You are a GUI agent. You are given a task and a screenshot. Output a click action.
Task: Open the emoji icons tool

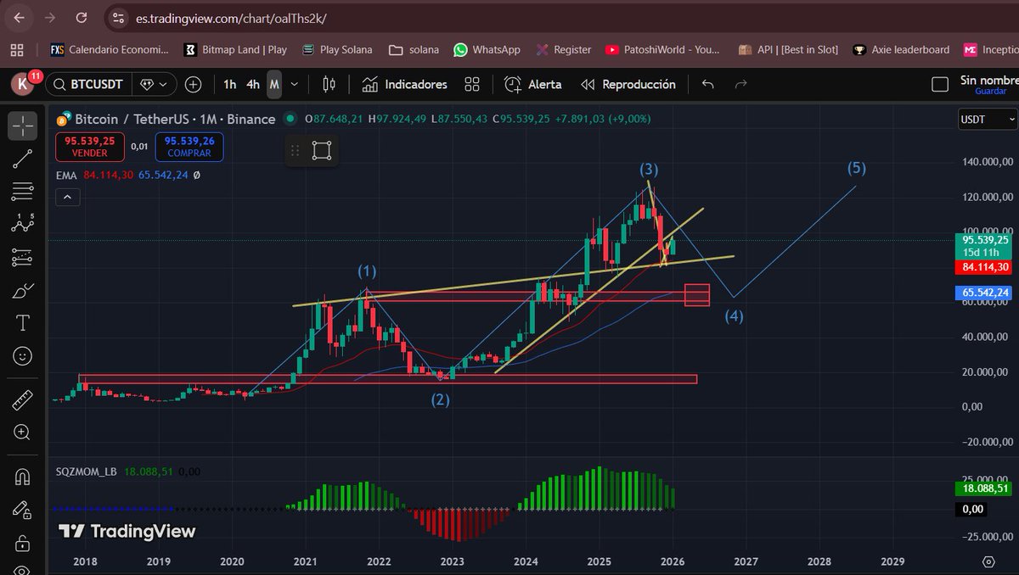click(23, 355)
